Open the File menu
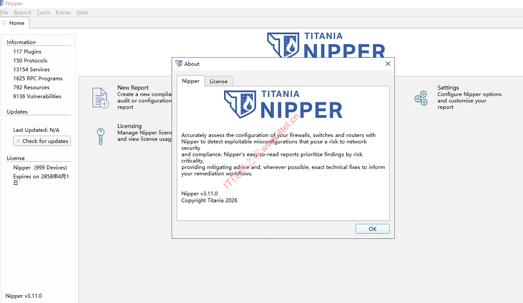The height and width of the screenshot is (303, 523). click(4, 12)
